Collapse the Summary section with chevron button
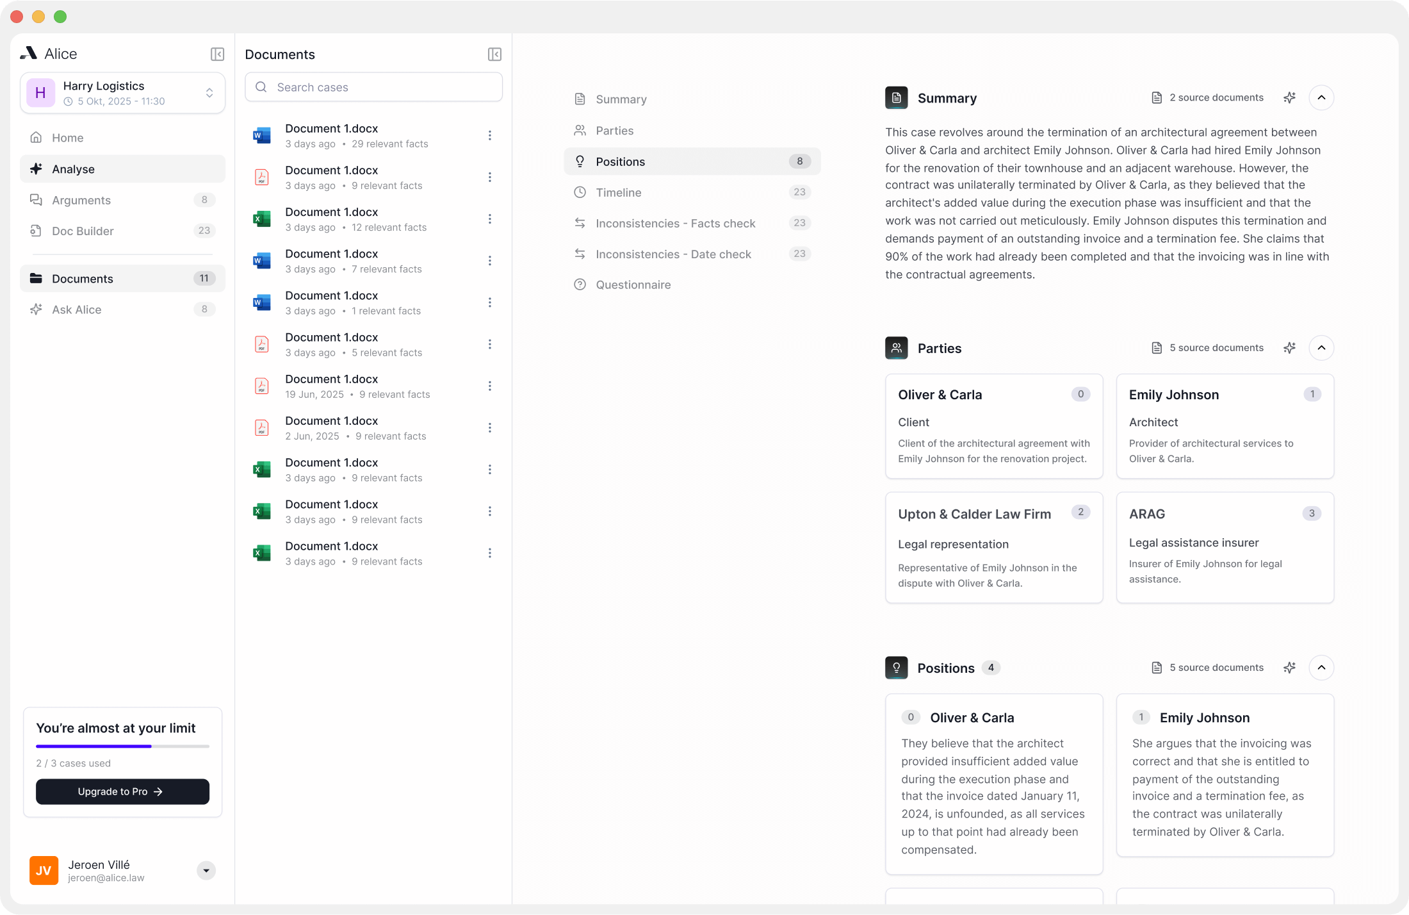This screenshot has height=915, width=1409. pos(1321,97)
